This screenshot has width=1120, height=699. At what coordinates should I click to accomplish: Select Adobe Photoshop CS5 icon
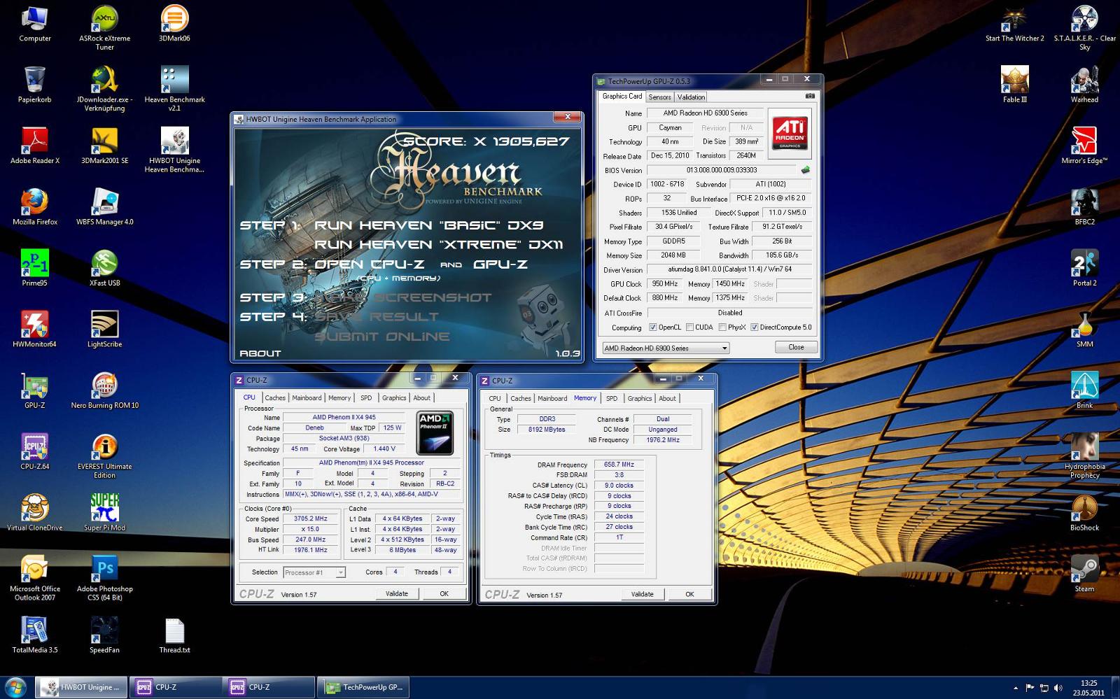(x=104, y=578)
